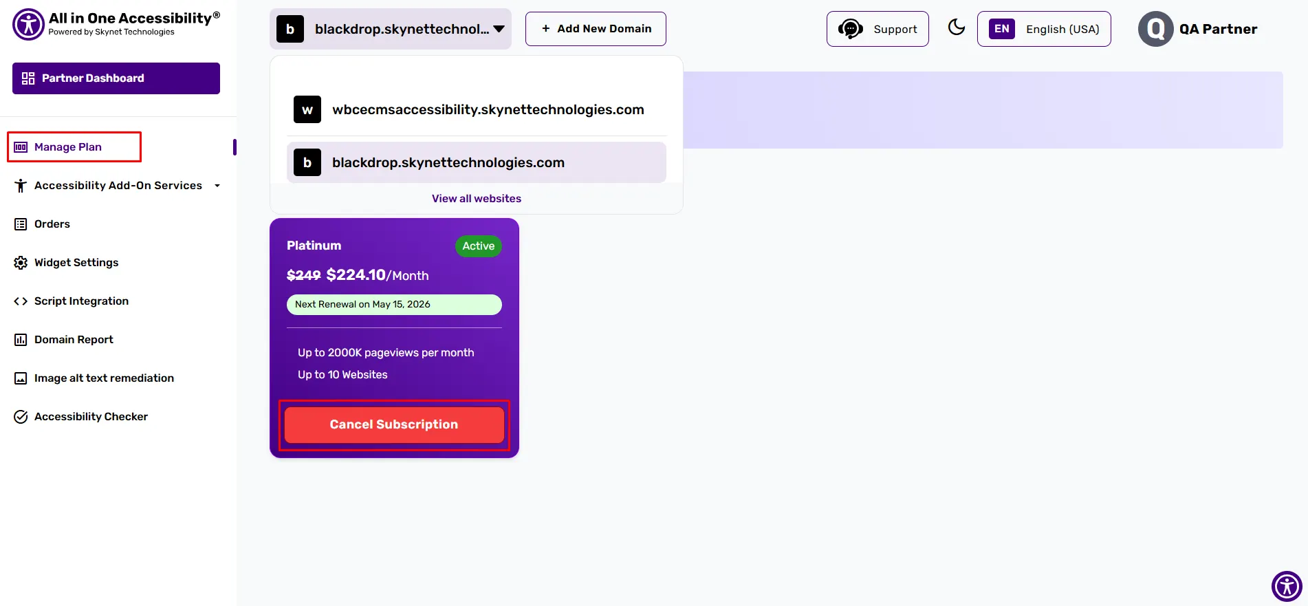
Task: Toggle Add-On Services dropdown caret
Action: coord(217,186)
